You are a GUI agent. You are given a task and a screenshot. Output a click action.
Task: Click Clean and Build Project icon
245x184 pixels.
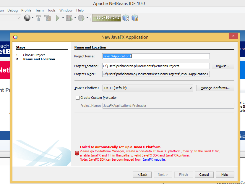point(48,18)
